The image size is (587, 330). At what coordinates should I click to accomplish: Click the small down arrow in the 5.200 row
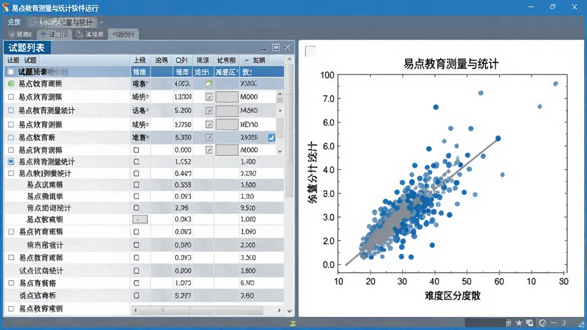point(280,111)
